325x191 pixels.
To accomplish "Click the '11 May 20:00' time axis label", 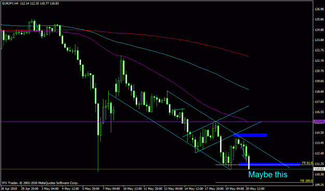I will [x=153, y=189].
